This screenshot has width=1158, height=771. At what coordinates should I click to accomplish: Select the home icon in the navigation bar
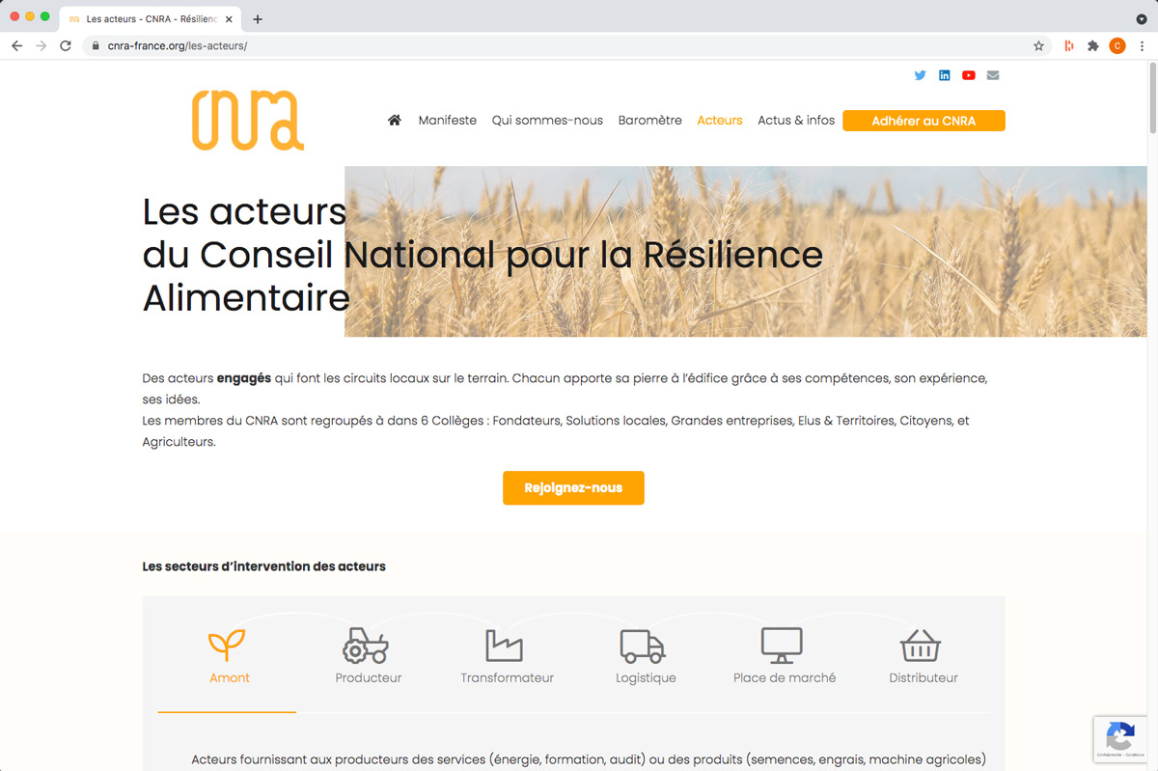click(x=394, y=120)
